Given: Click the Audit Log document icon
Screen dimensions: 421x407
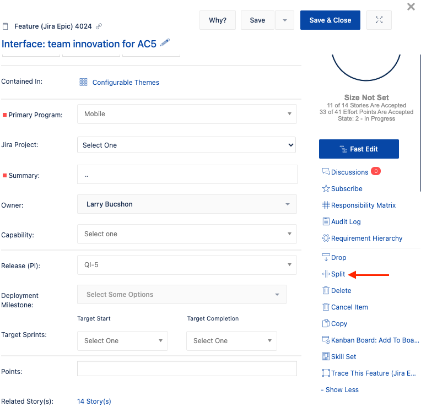Looking at the screenshot, I should tap(326, 221).
